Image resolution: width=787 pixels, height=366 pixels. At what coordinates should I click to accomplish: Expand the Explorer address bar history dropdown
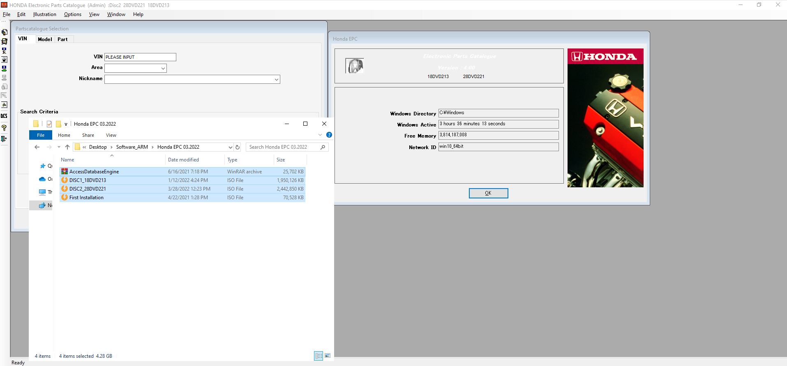[x=231, y=147]
